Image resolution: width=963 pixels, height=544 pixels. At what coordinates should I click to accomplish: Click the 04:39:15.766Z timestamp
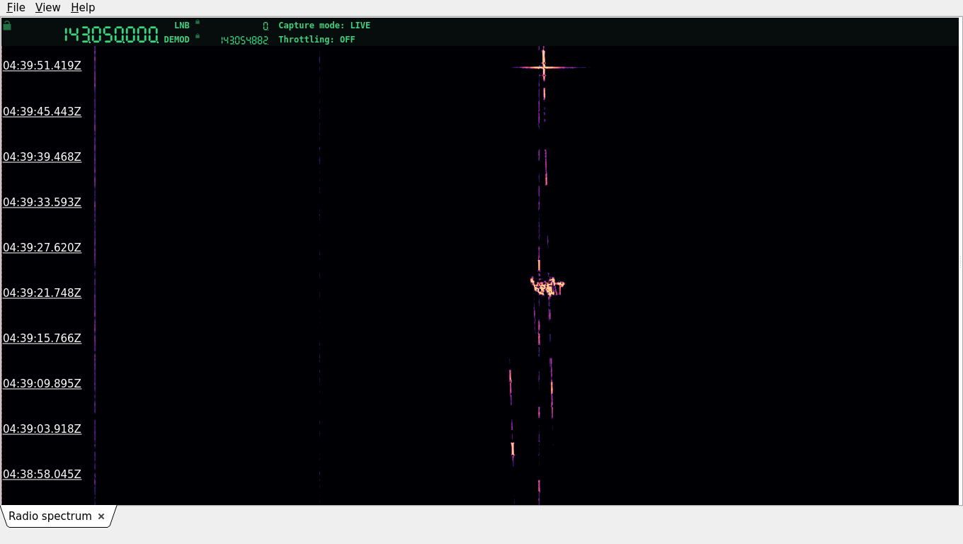(x=42, y=338)
